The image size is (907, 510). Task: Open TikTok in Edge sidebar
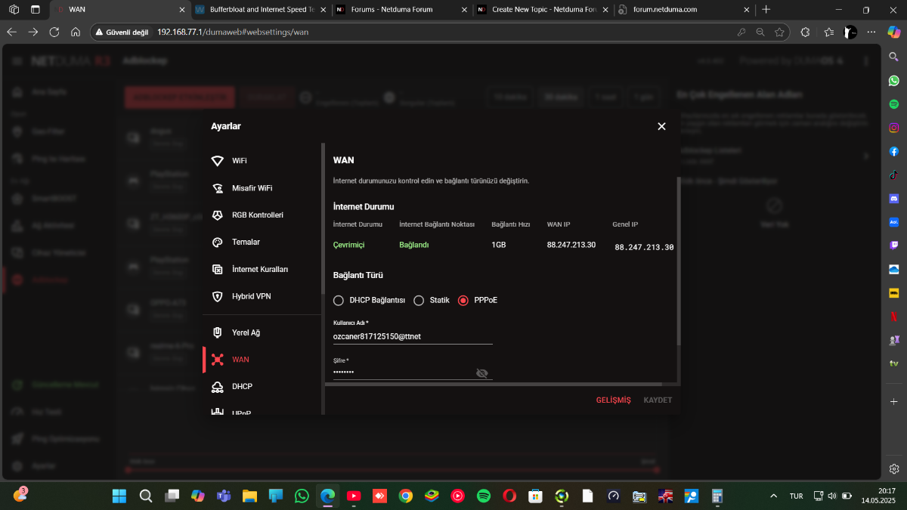pyautogui.click(x=894, y=175)
